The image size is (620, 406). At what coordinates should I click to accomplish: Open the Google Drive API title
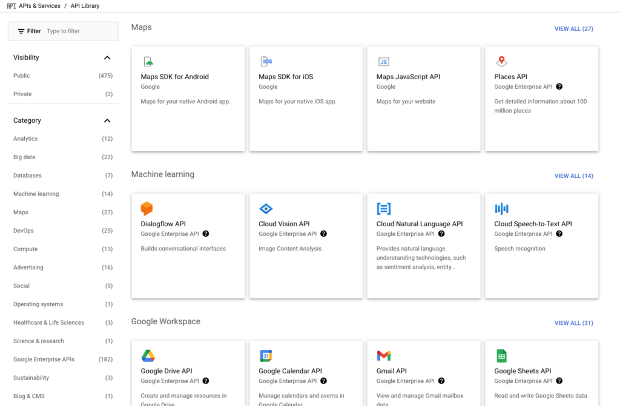tap(167, 371)
